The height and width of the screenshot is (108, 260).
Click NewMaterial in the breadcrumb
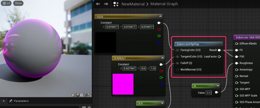(x=133, y=4)
